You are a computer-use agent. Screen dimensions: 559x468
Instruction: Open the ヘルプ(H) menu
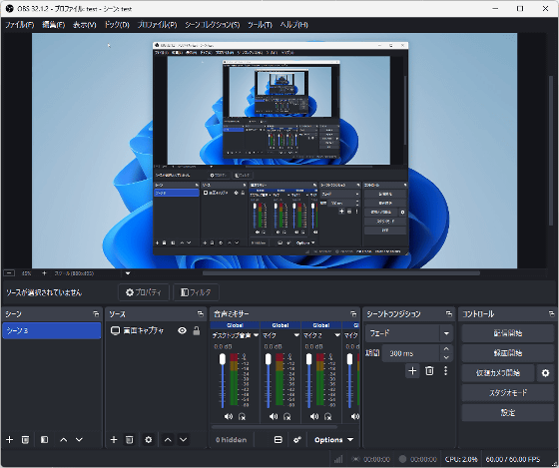293,25
